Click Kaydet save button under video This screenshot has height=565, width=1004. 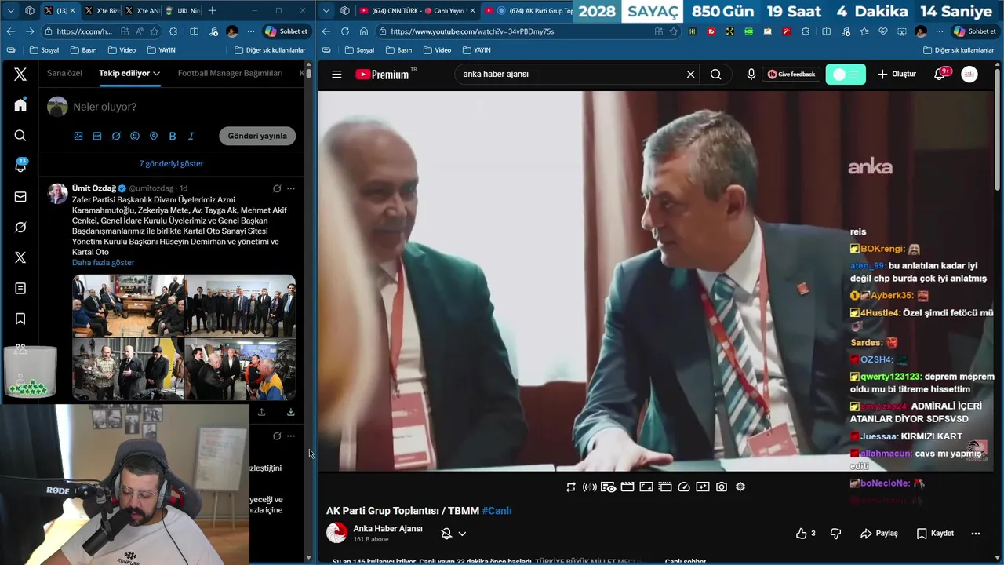(x=935, y=534)
